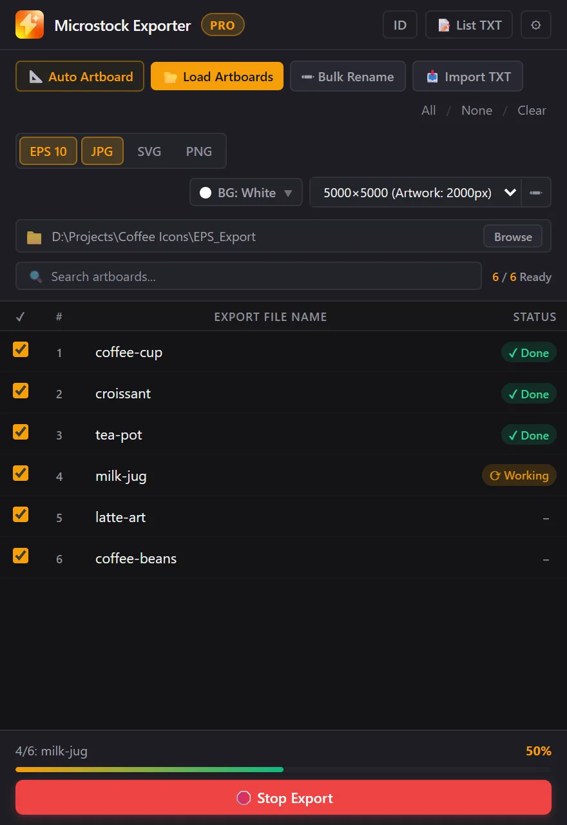Click Done status badge for tea-pot
Viewport: 567px width, 825px height.
(528, 435)
